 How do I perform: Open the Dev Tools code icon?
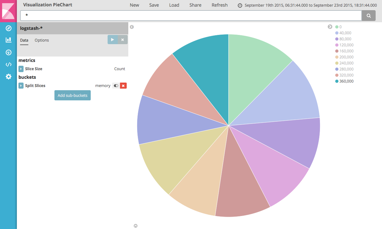pyautogui.click(x=9, y=64)
